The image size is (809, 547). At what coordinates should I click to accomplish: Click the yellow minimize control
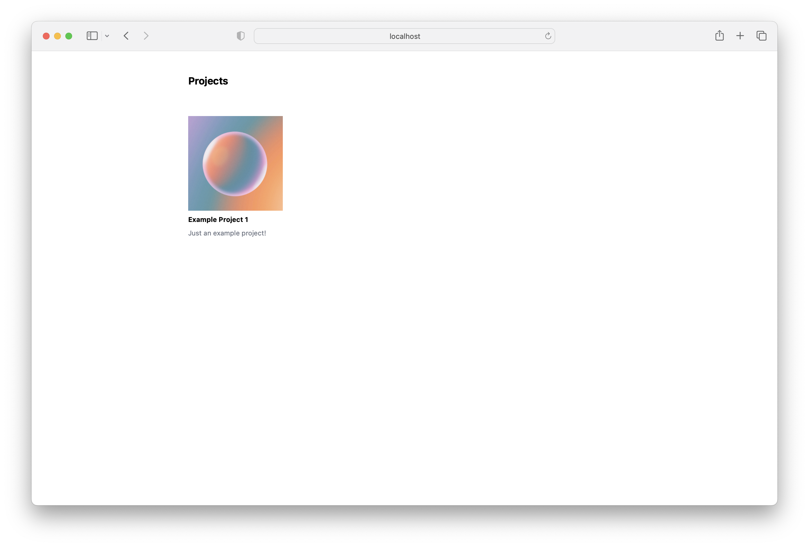click(x=57, y=35)
